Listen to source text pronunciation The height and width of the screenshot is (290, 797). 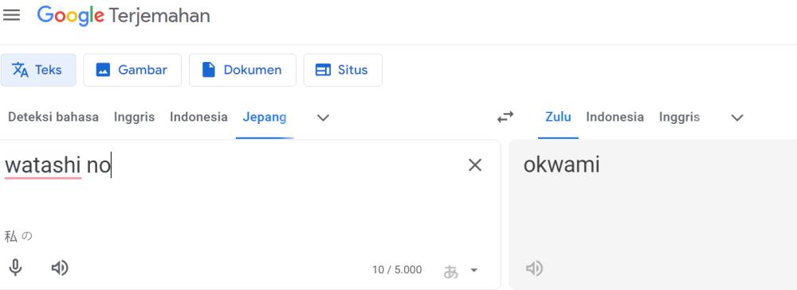click(x=60, y=268)
